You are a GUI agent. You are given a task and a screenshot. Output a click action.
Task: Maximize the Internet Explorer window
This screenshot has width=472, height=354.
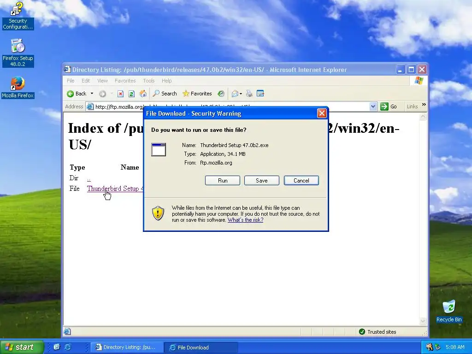[411, 70]
